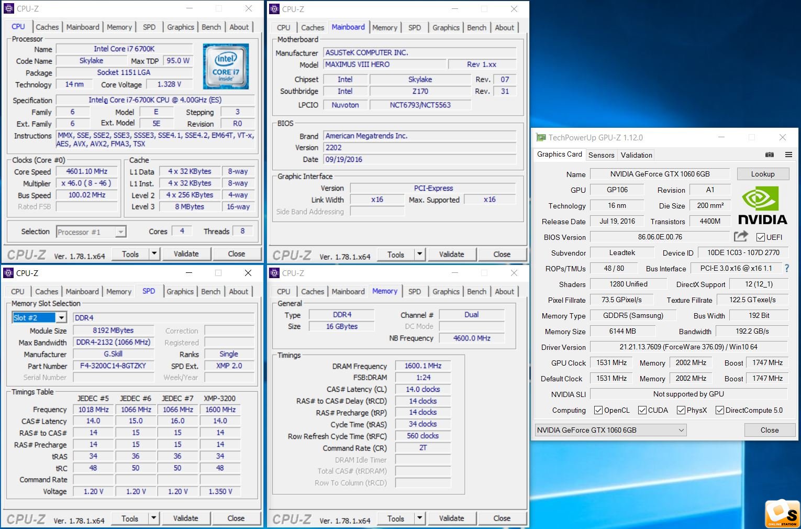Click the Southbridge model value Z170
This screenshot has width=801, height=529.
(x=420, y=91)
